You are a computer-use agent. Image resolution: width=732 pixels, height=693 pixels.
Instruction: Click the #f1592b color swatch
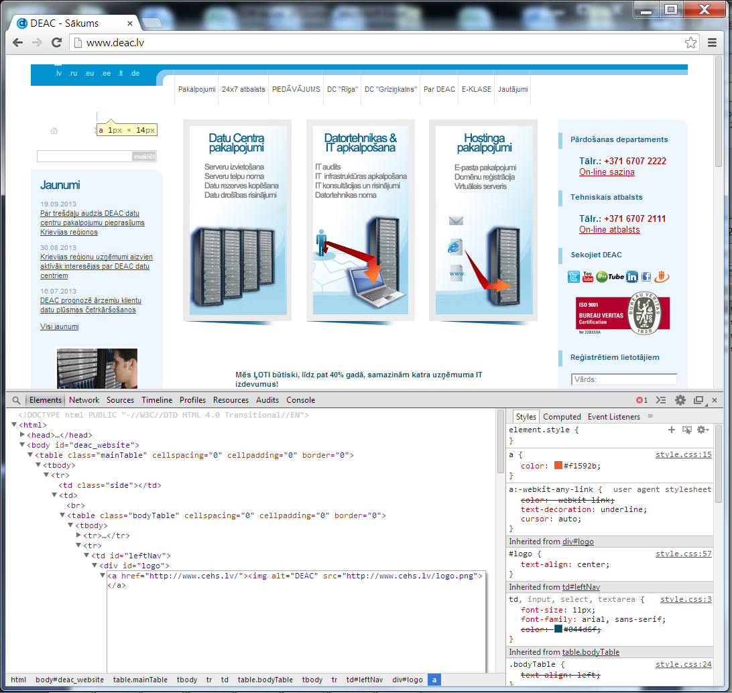558,466
